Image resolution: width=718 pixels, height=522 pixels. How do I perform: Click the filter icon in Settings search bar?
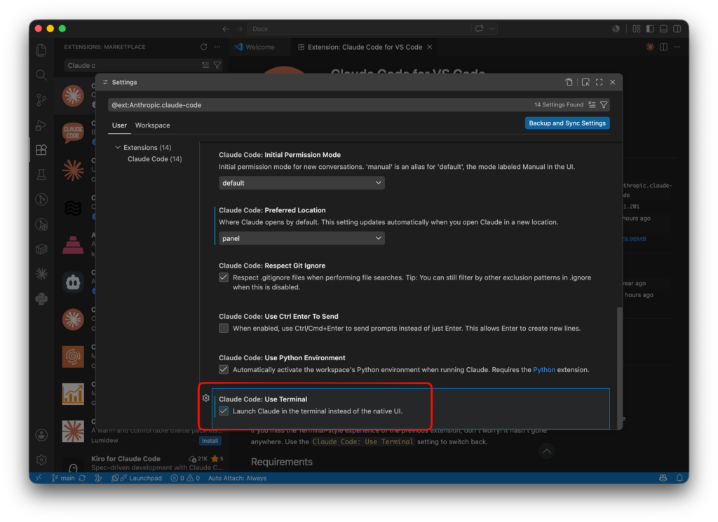tap(604, 105)
